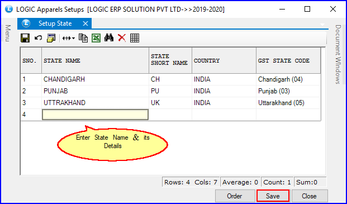The image size is (347, 204).
Task: Click the window layout toolbar icon
Action: coord(51,38)
